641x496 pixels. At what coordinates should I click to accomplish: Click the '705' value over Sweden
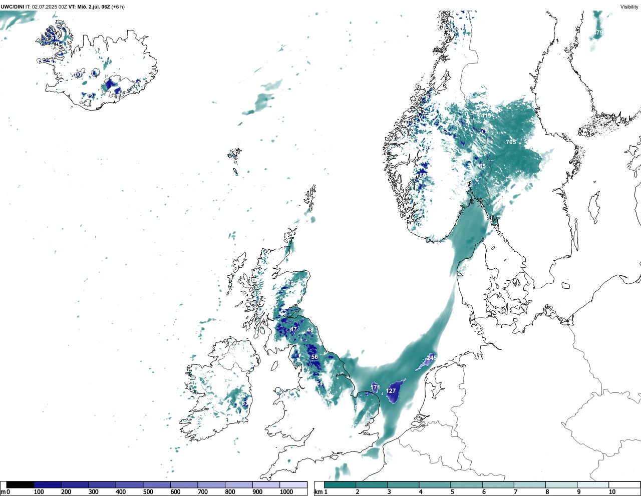[x=511, y=142]
